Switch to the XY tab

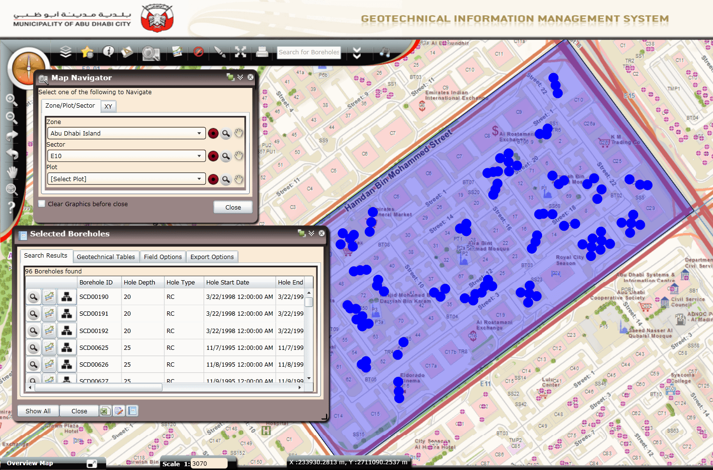109,106
